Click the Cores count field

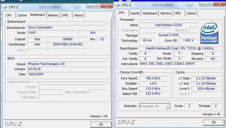click(189, 106)
